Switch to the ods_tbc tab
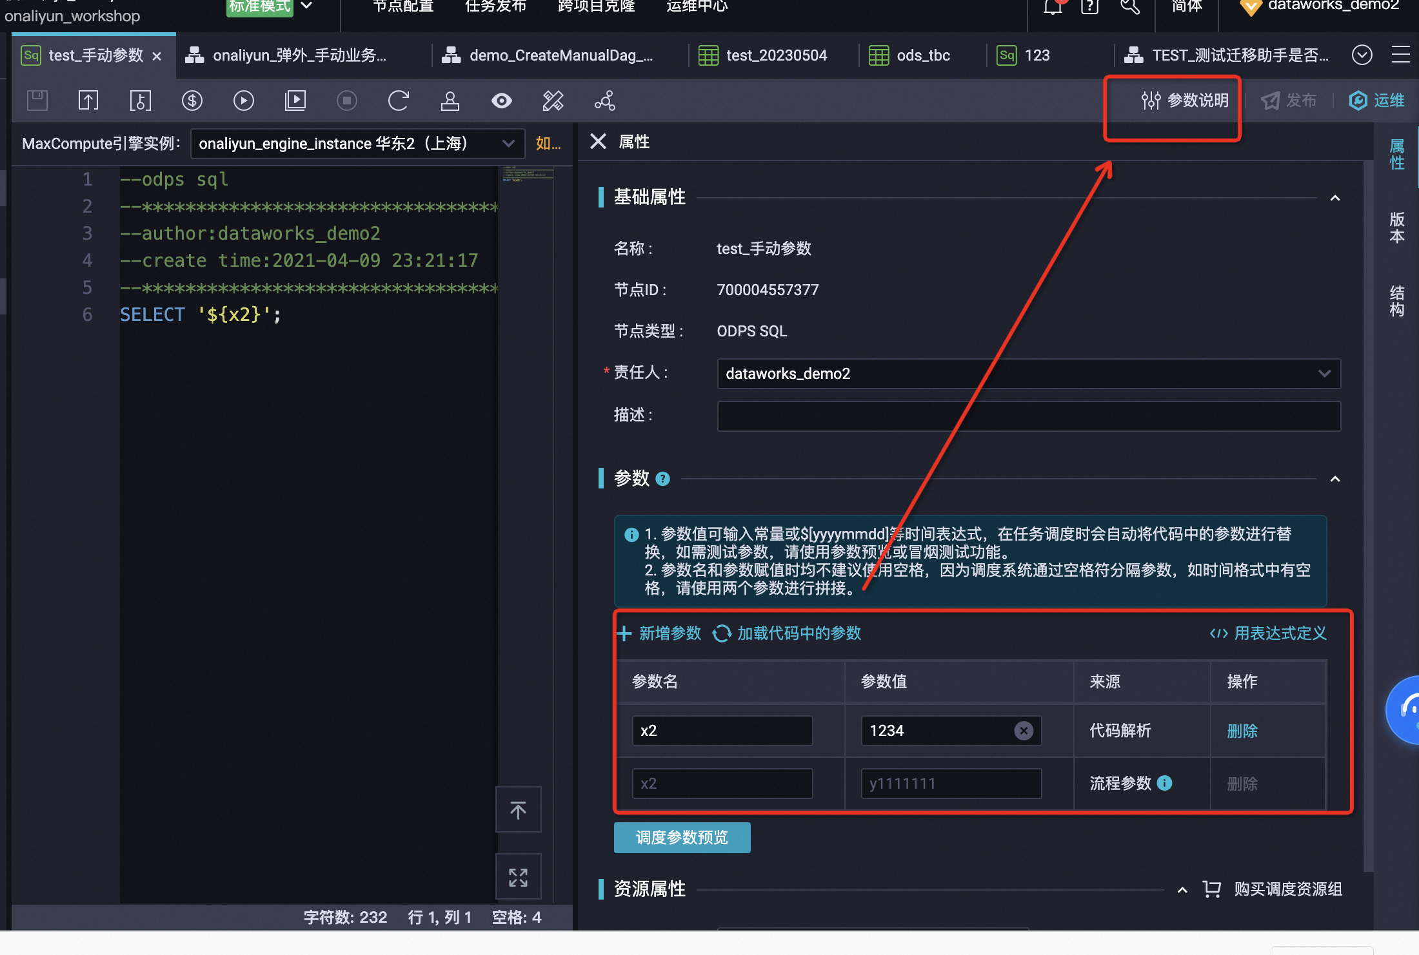Screen dimensions: 1419x955 click(x=922, y=55)
